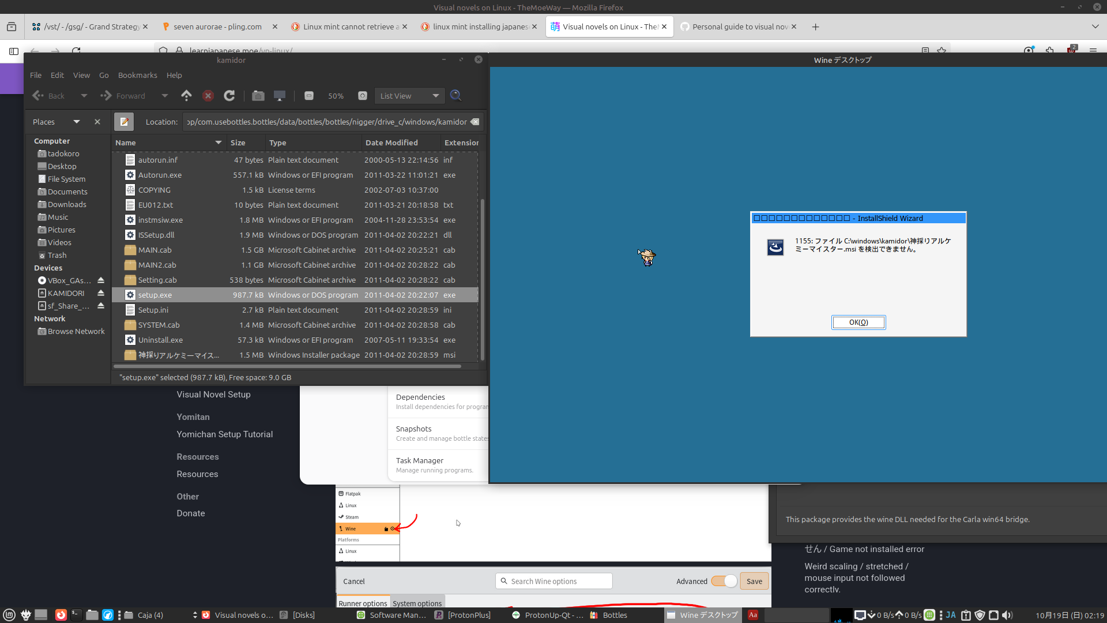Zoom out the file list
The height and width of the screenshot is (623, 1107).
point(309,96)
